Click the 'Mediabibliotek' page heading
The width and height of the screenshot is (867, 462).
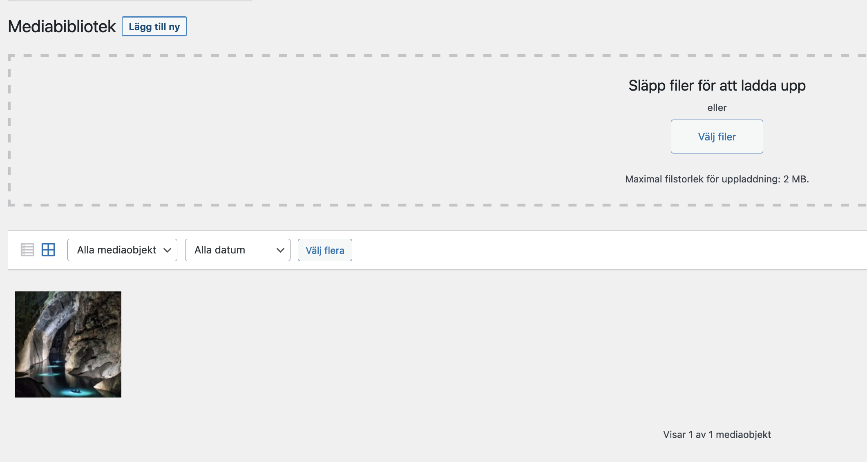[62, 26]
